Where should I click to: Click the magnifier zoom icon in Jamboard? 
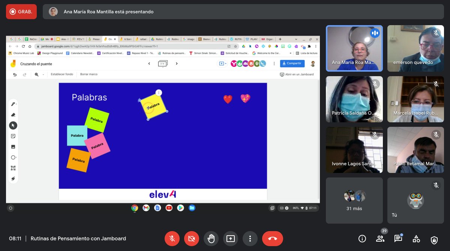coord(37,75)
